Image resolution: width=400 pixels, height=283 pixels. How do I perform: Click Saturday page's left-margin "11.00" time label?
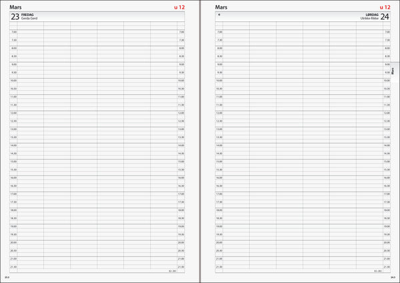coord(219,97)
